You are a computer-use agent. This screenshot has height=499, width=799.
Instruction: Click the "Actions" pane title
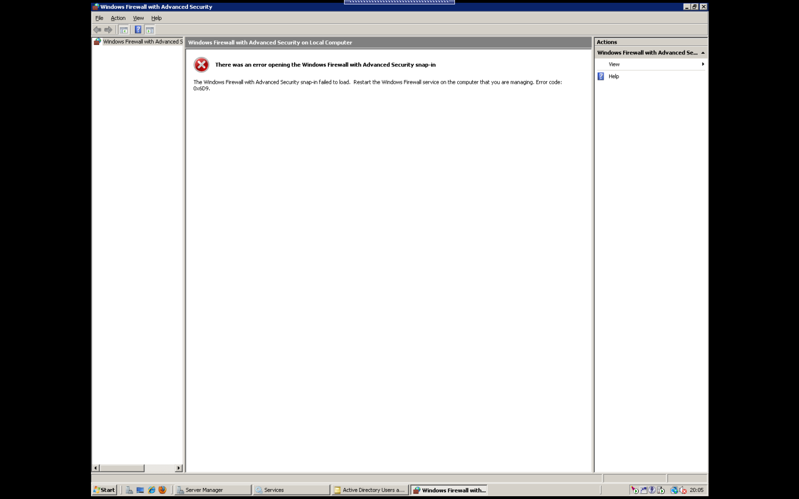607,42
